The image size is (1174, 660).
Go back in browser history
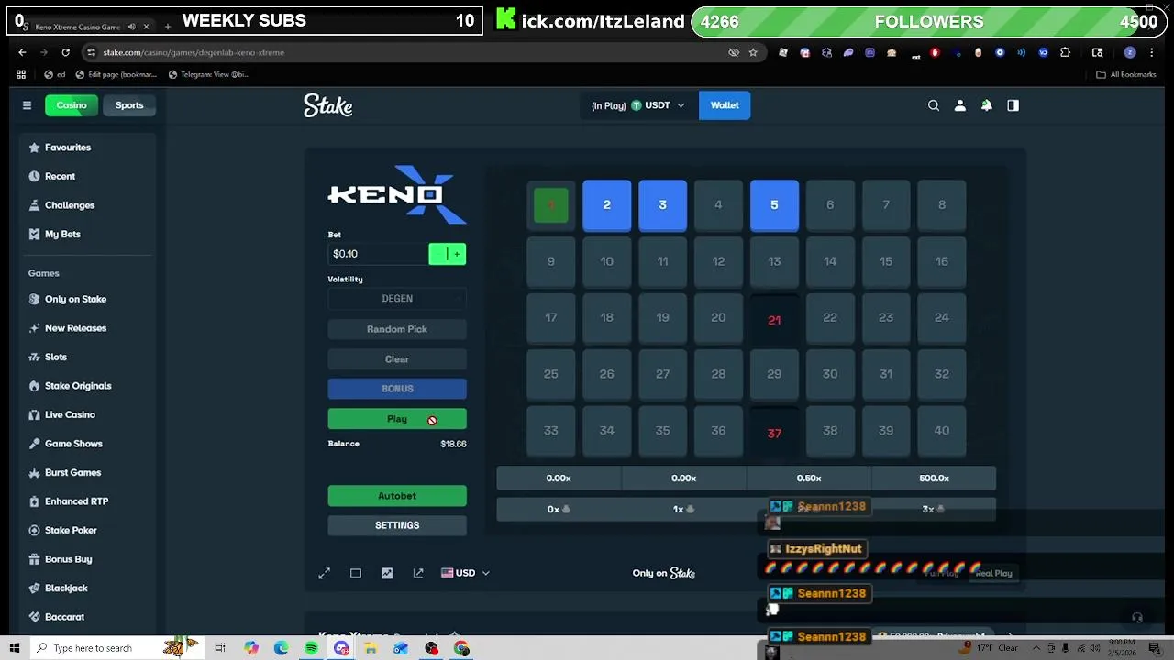(x=22, y=52)
